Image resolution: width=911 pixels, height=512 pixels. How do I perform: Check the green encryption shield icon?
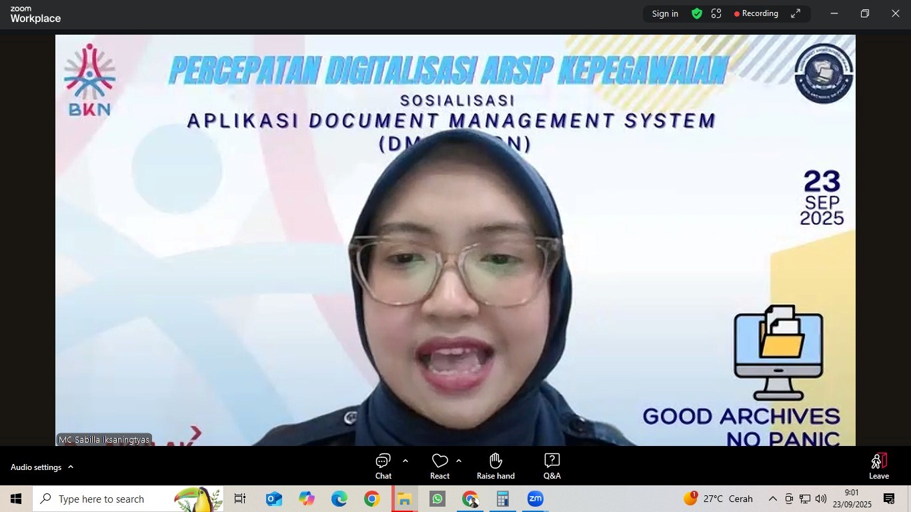pyautogui.click(x=697, y=13)
